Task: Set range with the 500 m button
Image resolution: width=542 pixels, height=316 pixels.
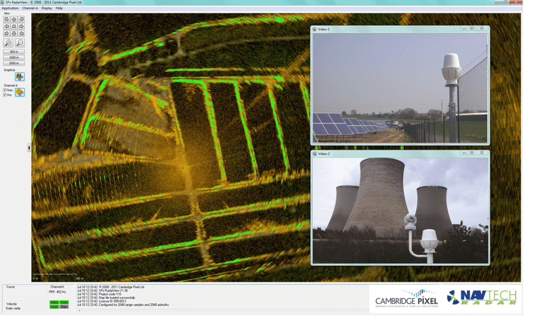Action: tap(14, 51)
